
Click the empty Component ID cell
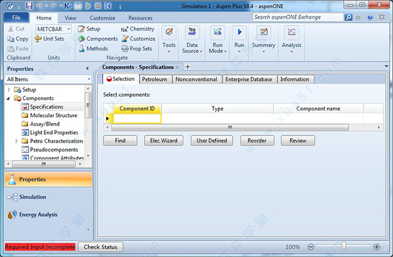click(137, 118)
